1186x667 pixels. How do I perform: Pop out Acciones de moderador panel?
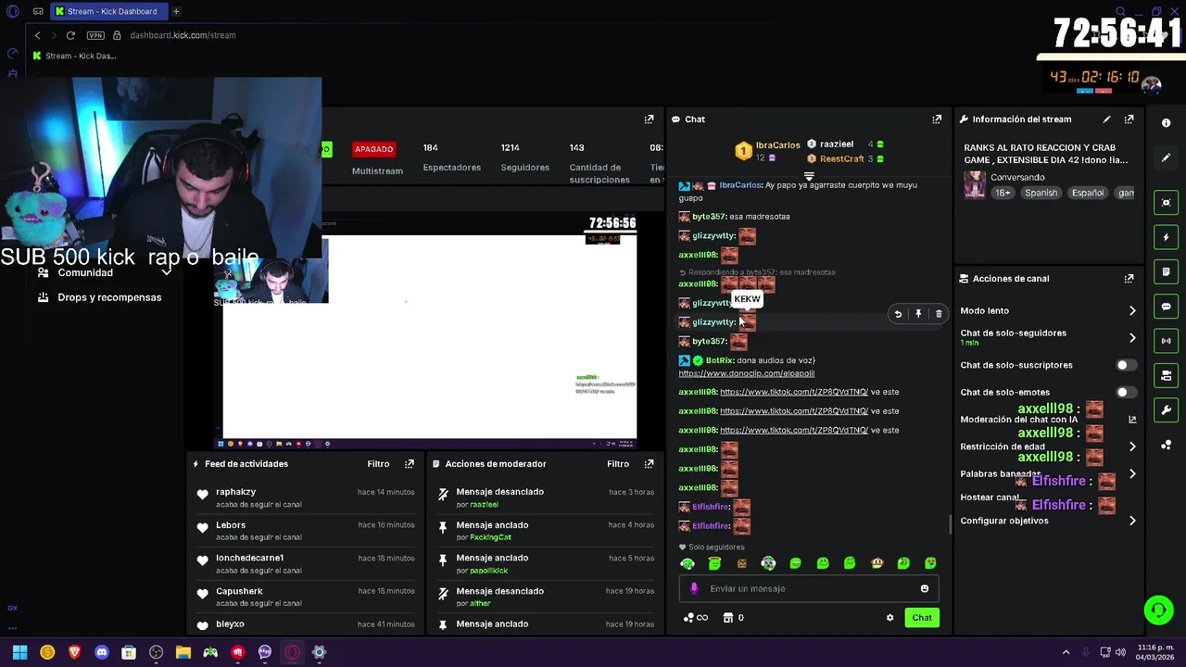pos(649,464)
